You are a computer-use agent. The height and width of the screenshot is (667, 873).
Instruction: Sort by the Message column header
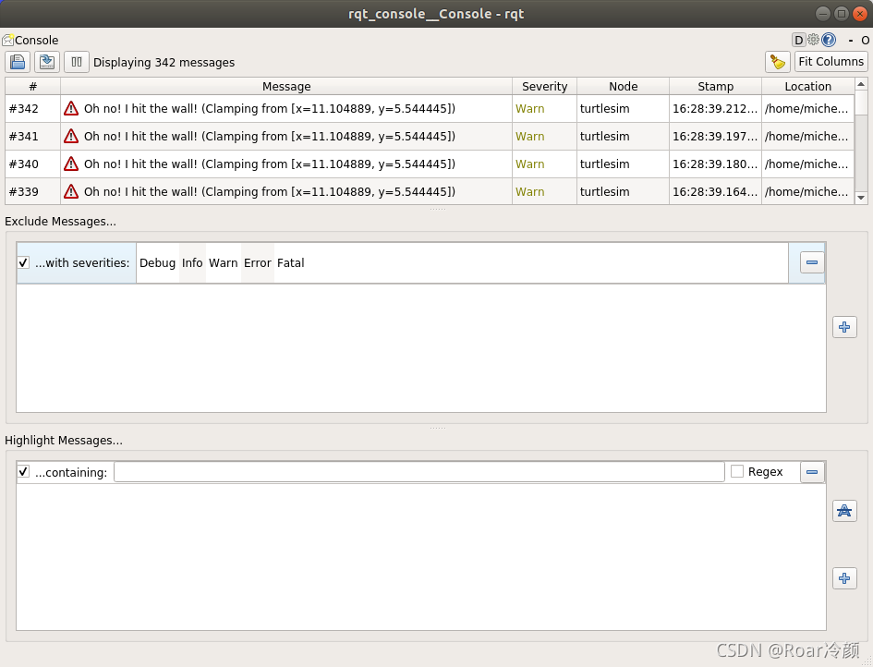click(x=286, y=86)
